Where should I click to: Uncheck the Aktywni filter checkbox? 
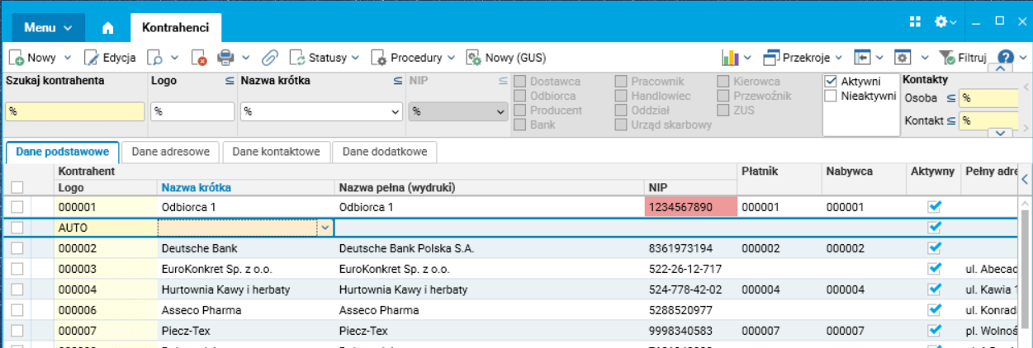pos(832,82)
